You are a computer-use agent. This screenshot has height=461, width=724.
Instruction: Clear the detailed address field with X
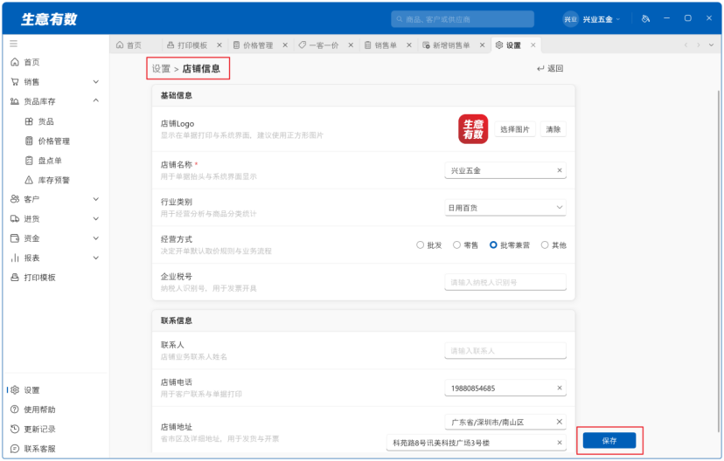[x=559, y=443]
